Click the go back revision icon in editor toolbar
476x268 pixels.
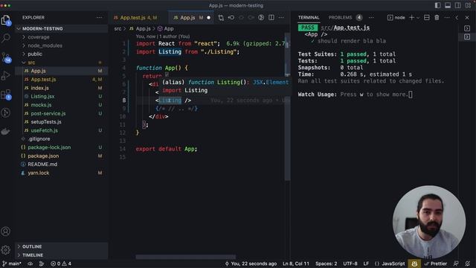click(x=231, y=18)
